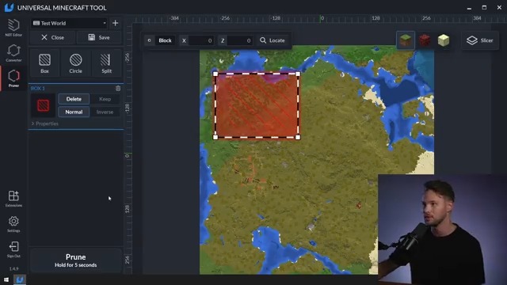Set BOX 1 mode to Keep
This screenshot has height=285, width=507.
click(105, 99)
